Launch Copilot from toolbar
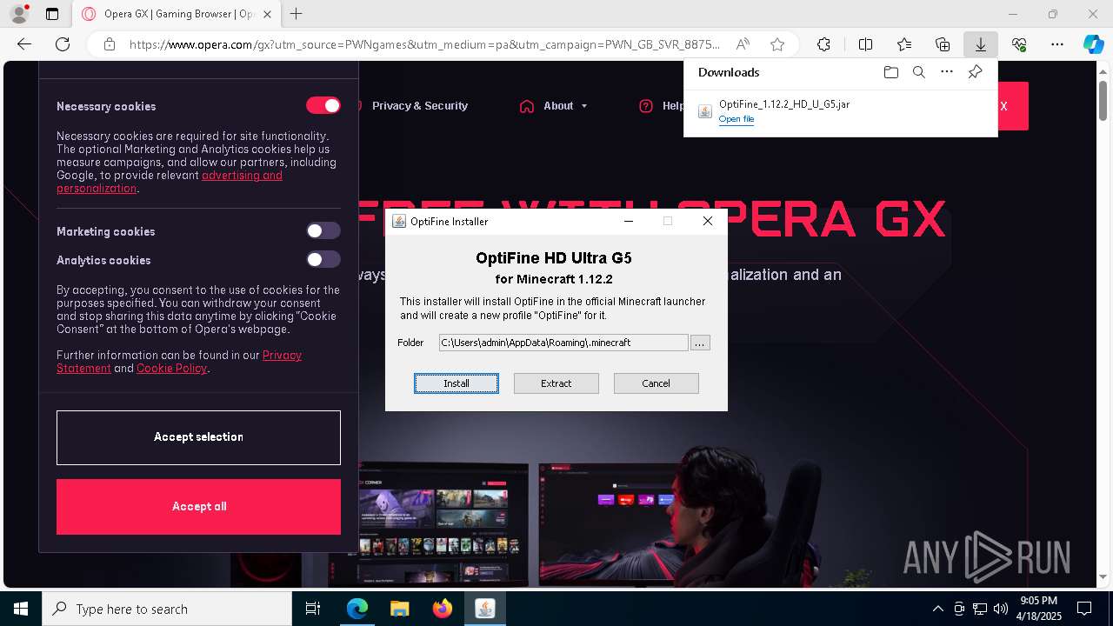This screenshot has width=1113, height=626. (1093, 44)
